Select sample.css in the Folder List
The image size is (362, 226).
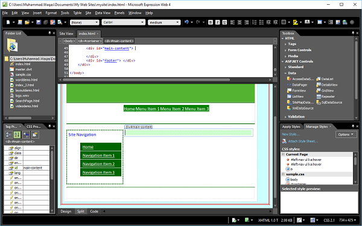coord(23,75)
